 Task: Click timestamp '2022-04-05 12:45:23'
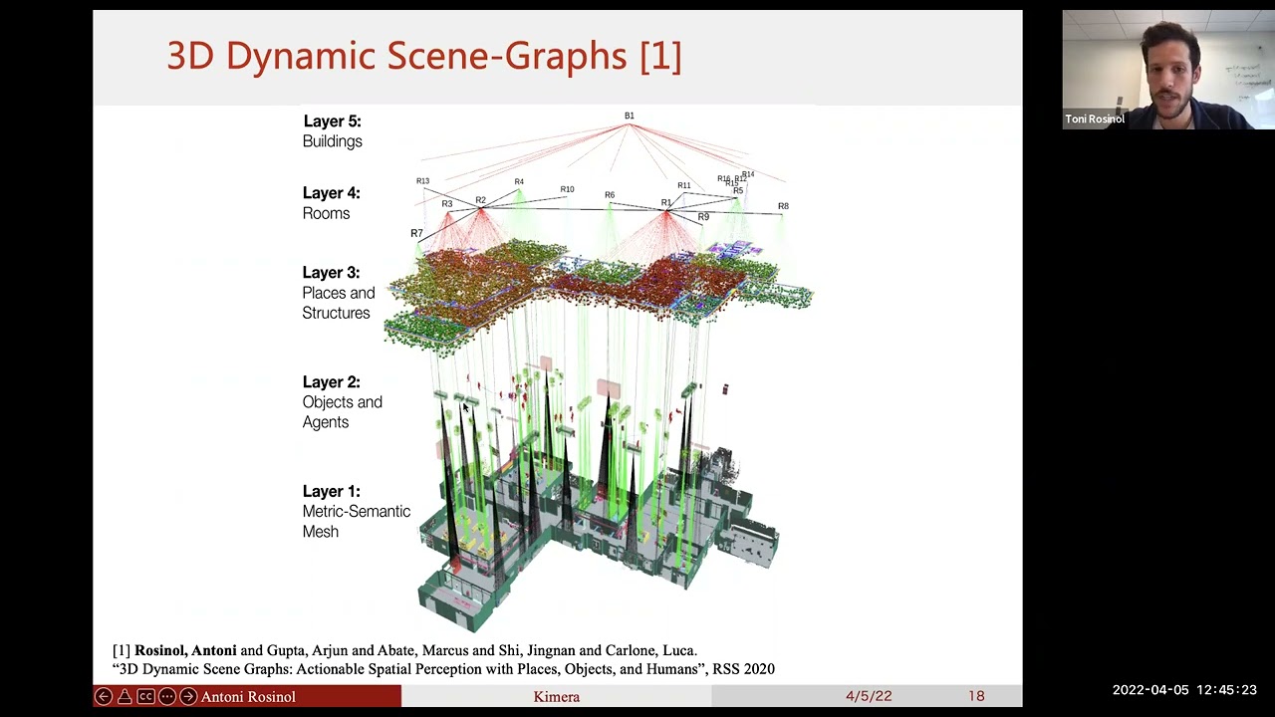1184,690
